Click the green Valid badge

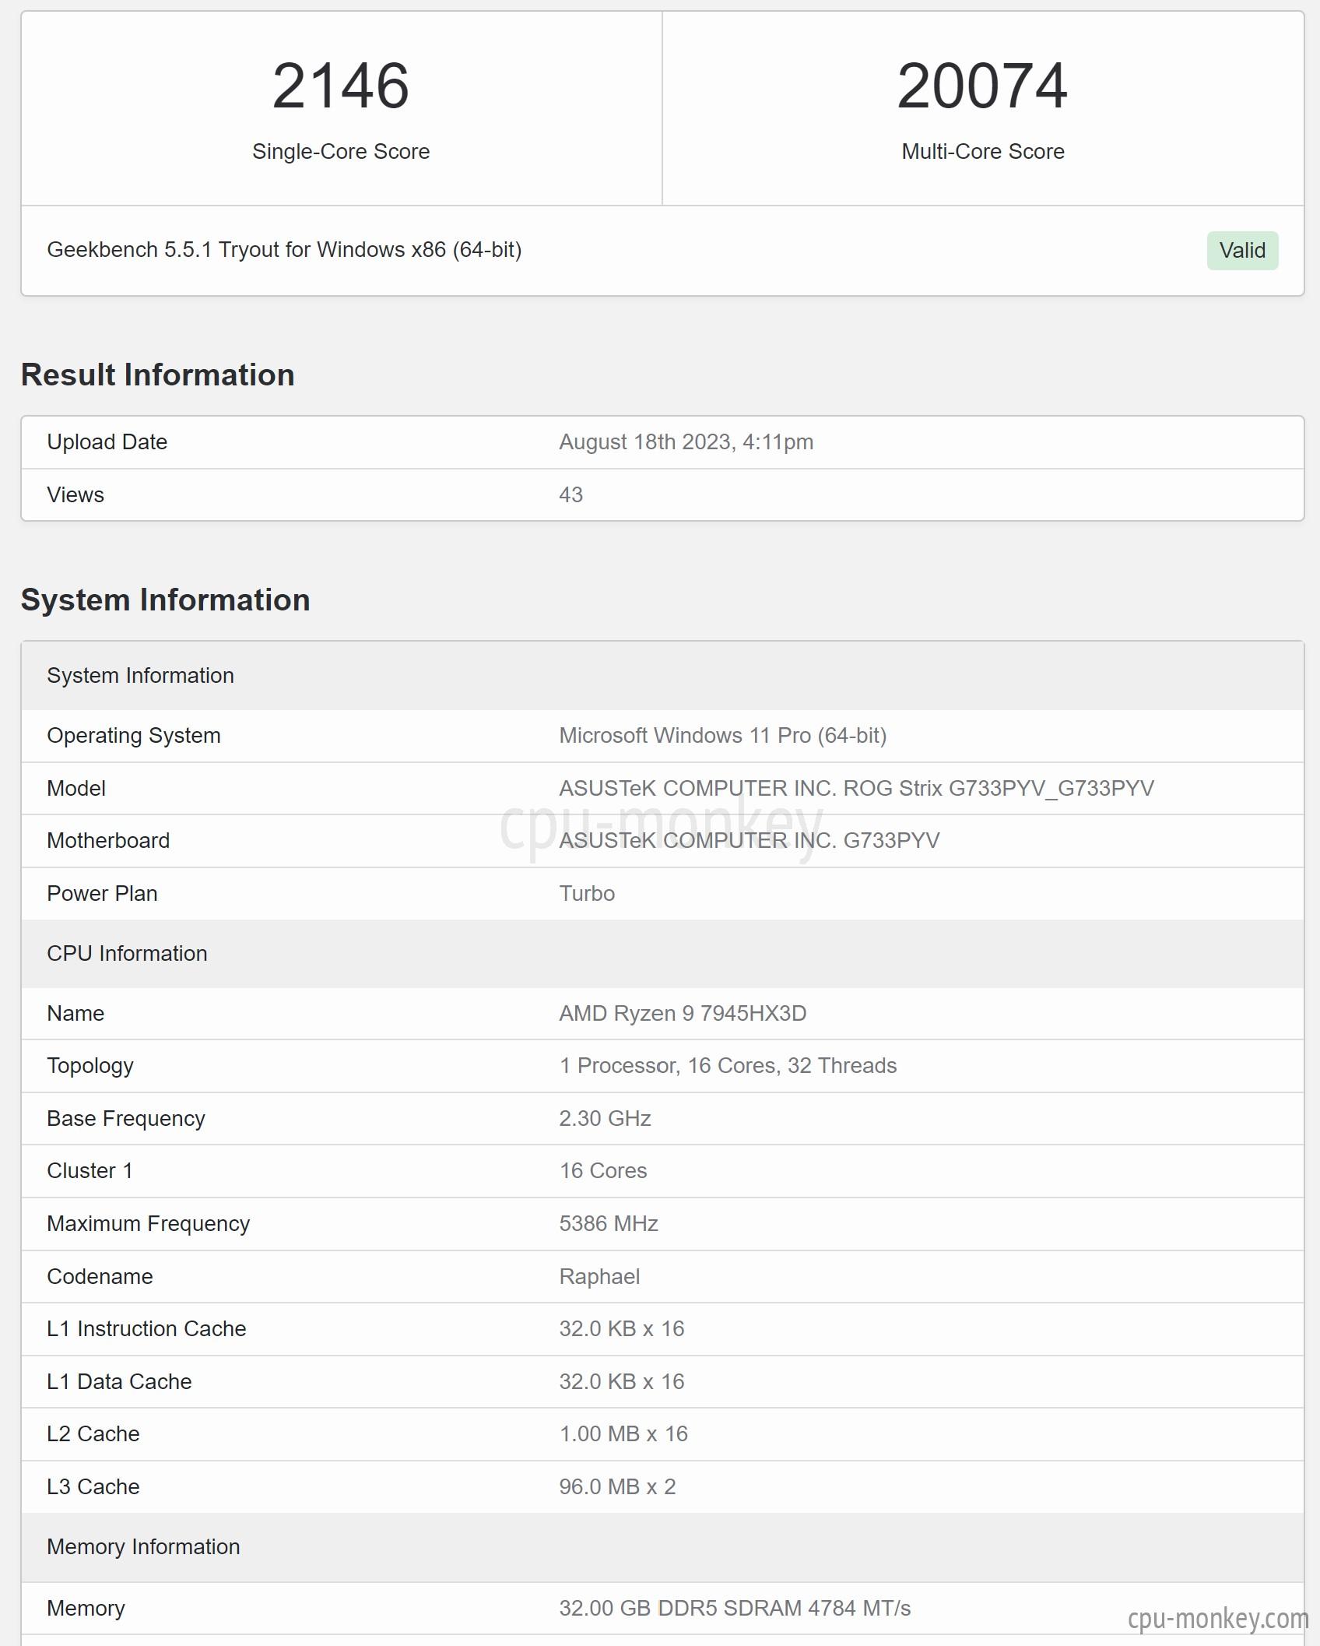1242,251
